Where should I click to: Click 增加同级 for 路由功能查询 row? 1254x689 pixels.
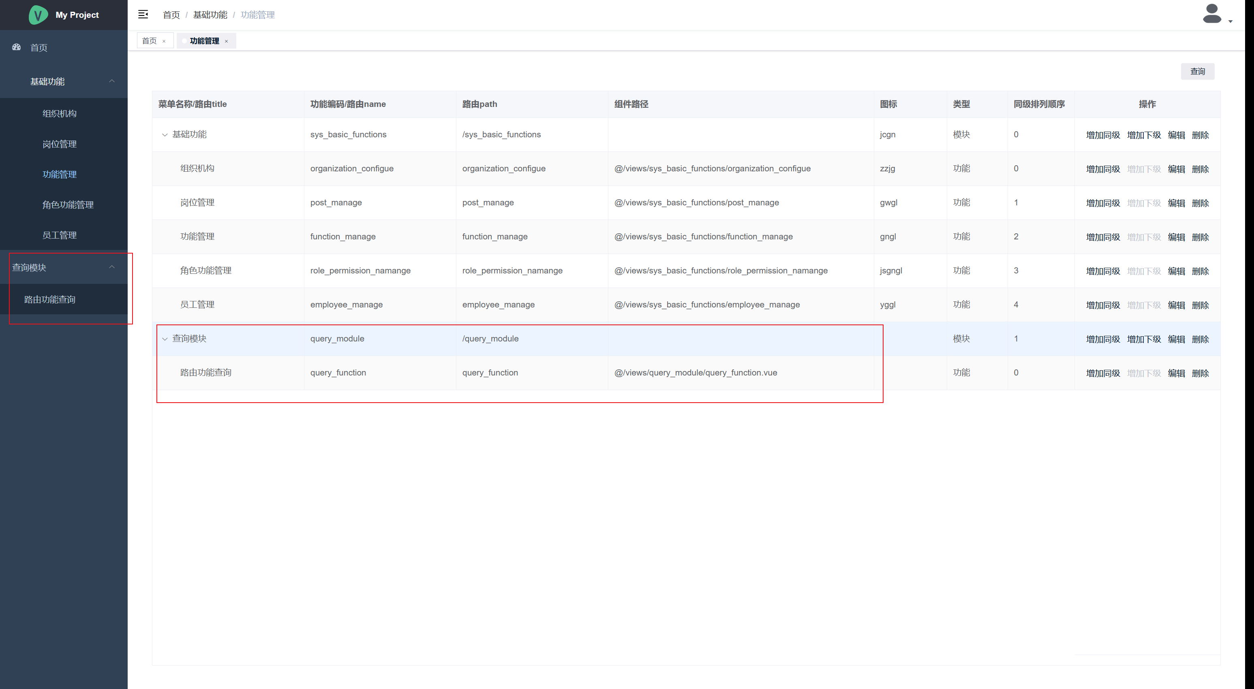tap(1102, 374)
